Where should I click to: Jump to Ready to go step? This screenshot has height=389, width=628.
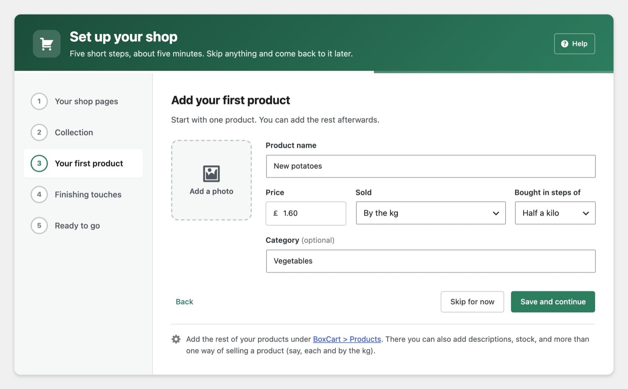(83, 225)
